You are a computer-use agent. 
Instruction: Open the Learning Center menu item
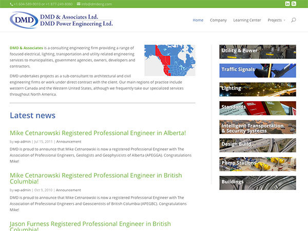tap(247, 20)
